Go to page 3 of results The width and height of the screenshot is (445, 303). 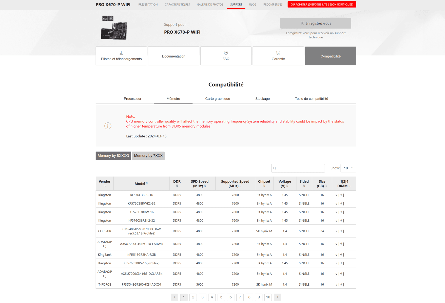[202, 297]
